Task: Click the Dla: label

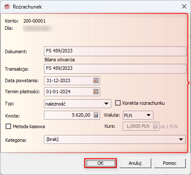Action: [x=9, y=28]
